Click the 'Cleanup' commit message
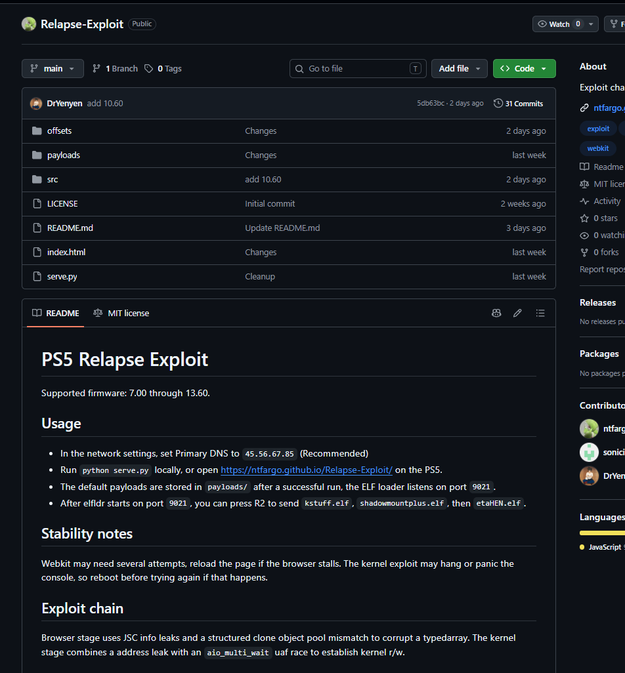 point(260,276)
